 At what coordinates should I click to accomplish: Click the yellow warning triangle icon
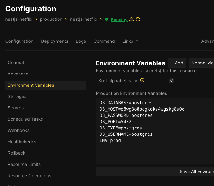pyautogui.click(x=132, y=19)
